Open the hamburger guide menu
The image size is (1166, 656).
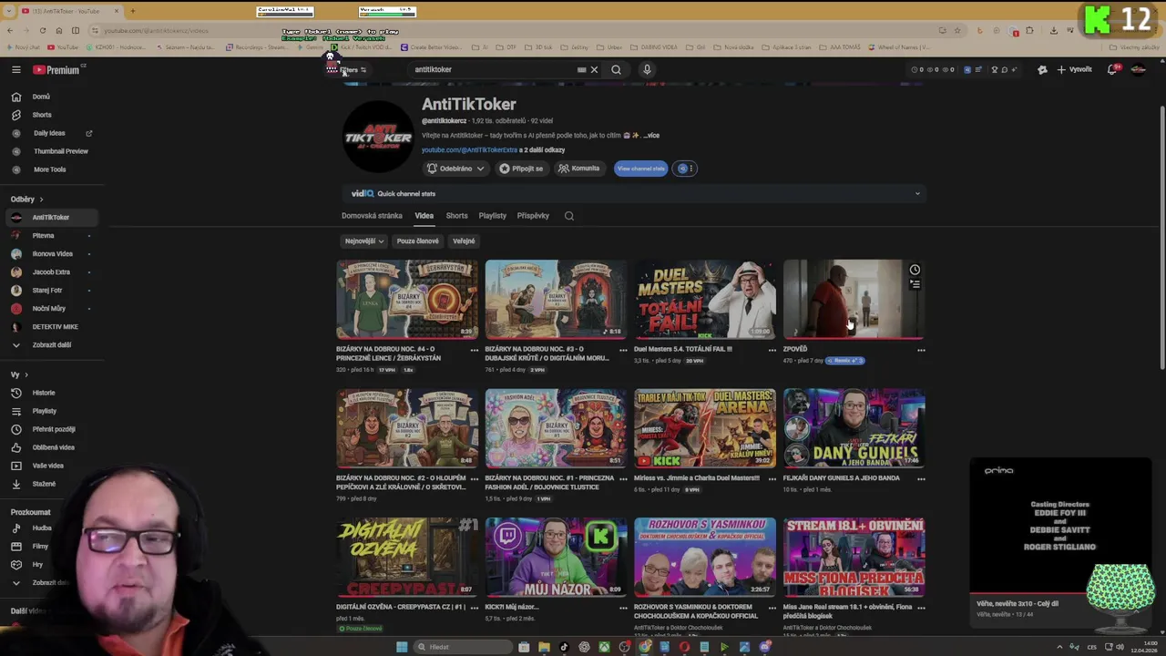click(15, 69)
